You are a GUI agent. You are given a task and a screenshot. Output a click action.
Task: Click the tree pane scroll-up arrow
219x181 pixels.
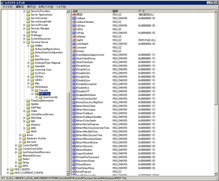[x=68, y=11]
